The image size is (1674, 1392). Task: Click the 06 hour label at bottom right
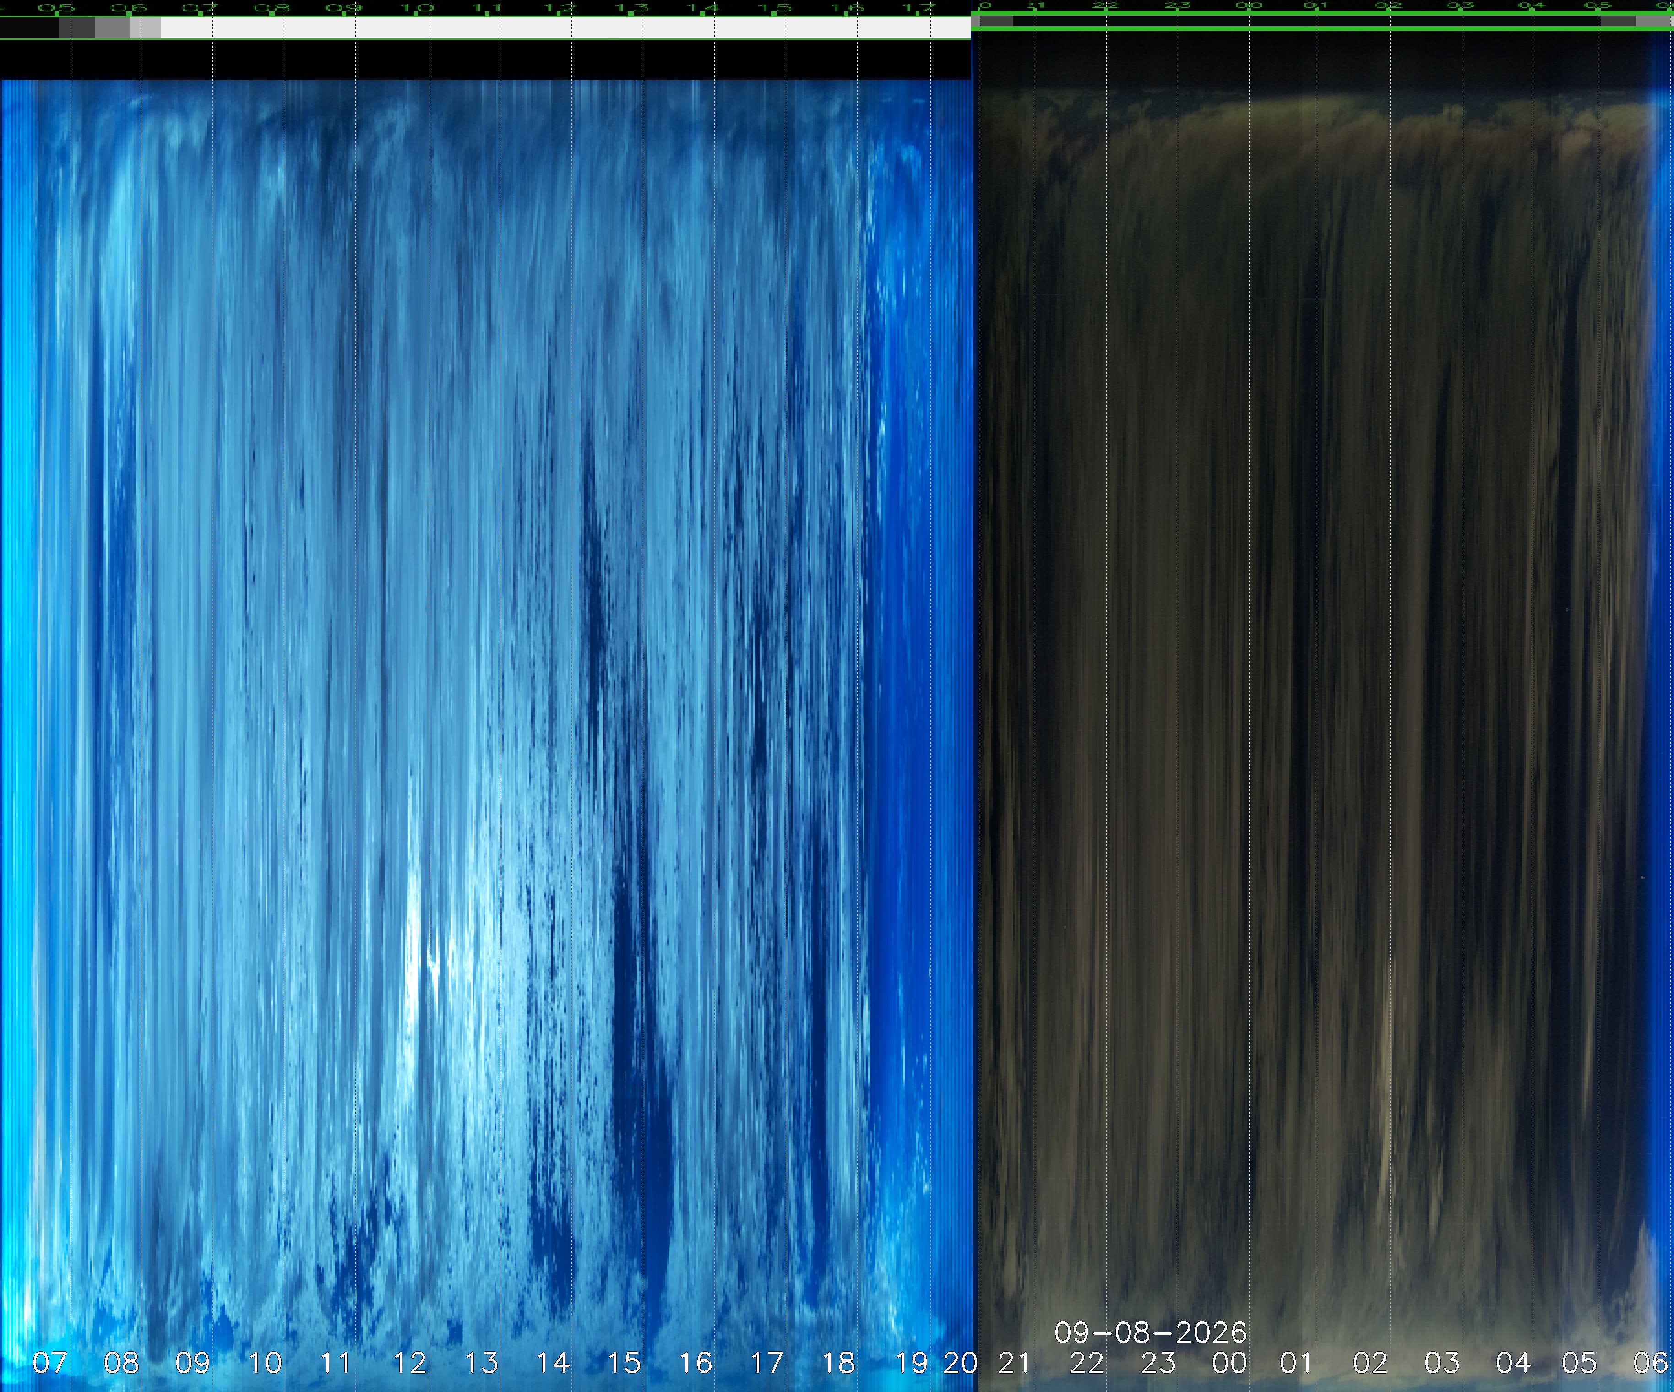click(1650, 1363)
